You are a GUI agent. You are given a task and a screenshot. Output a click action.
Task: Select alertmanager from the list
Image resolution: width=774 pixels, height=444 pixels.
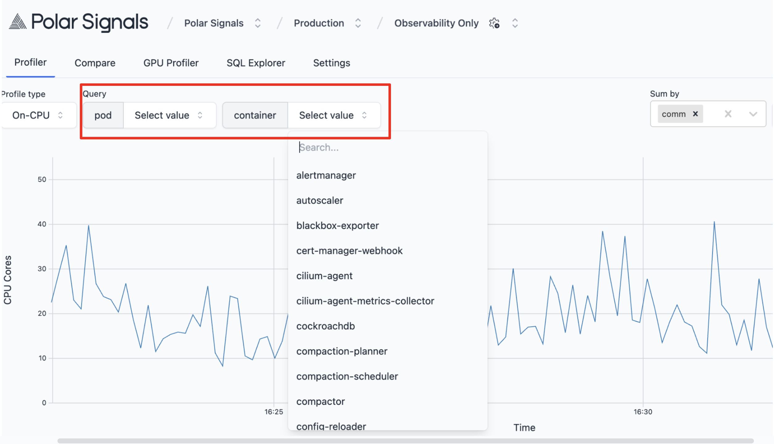click(388, 175)
